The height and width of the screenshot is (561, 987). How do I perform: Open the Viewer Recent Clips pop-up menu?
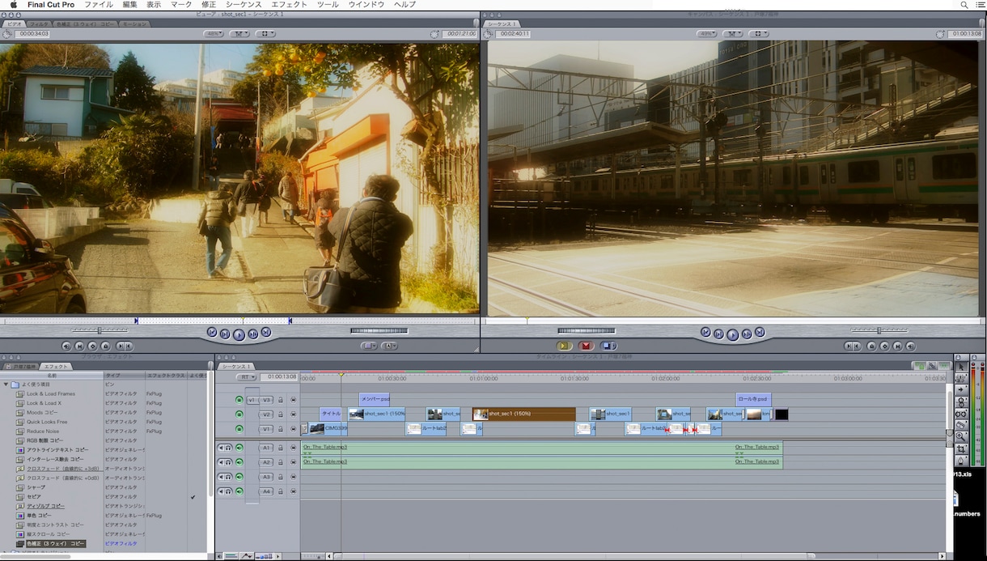[370, 346]
